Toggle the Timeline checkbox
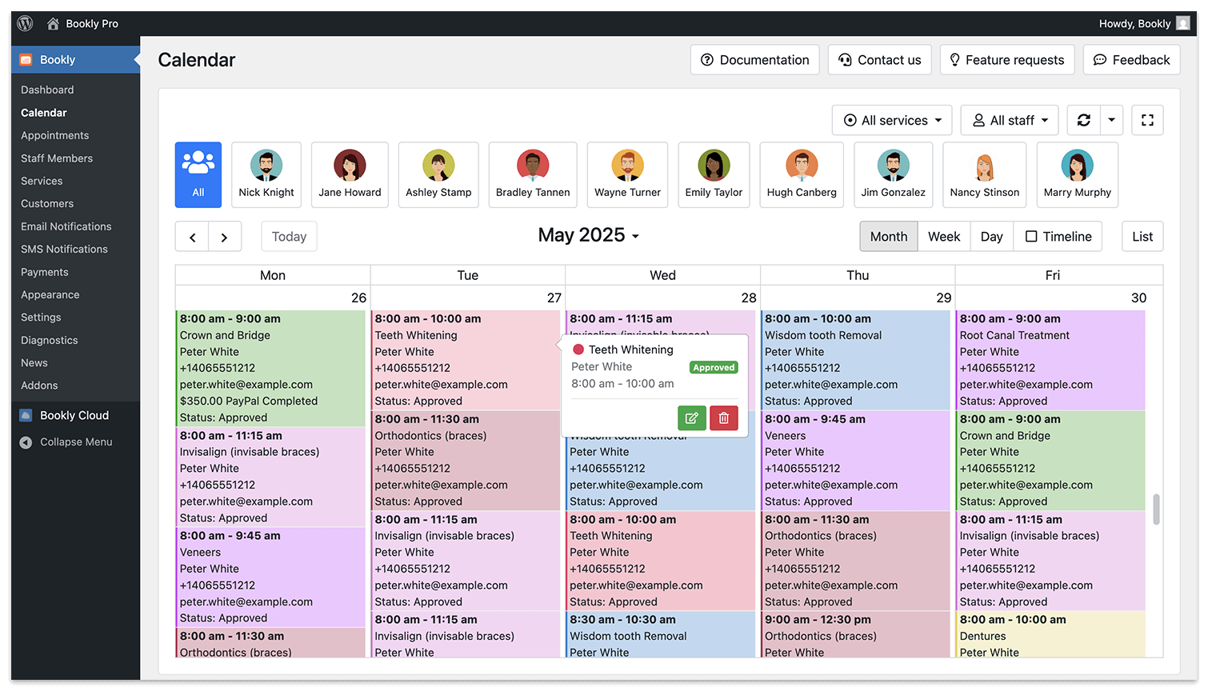1208x691 pixels. (1031, 237)
